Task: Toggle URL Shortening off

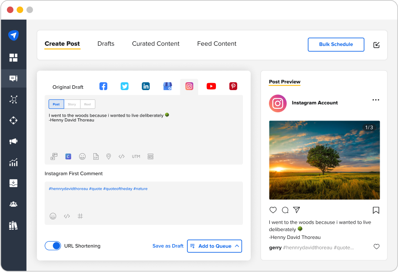Action: 53,245
